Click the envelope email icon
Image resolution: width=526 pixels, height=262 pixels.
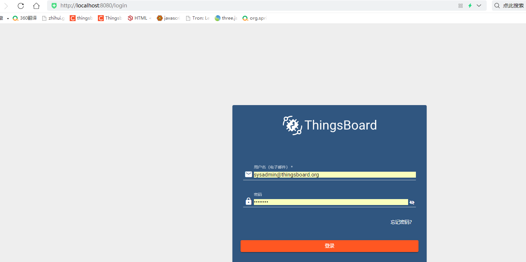click(x=248, y=174)
